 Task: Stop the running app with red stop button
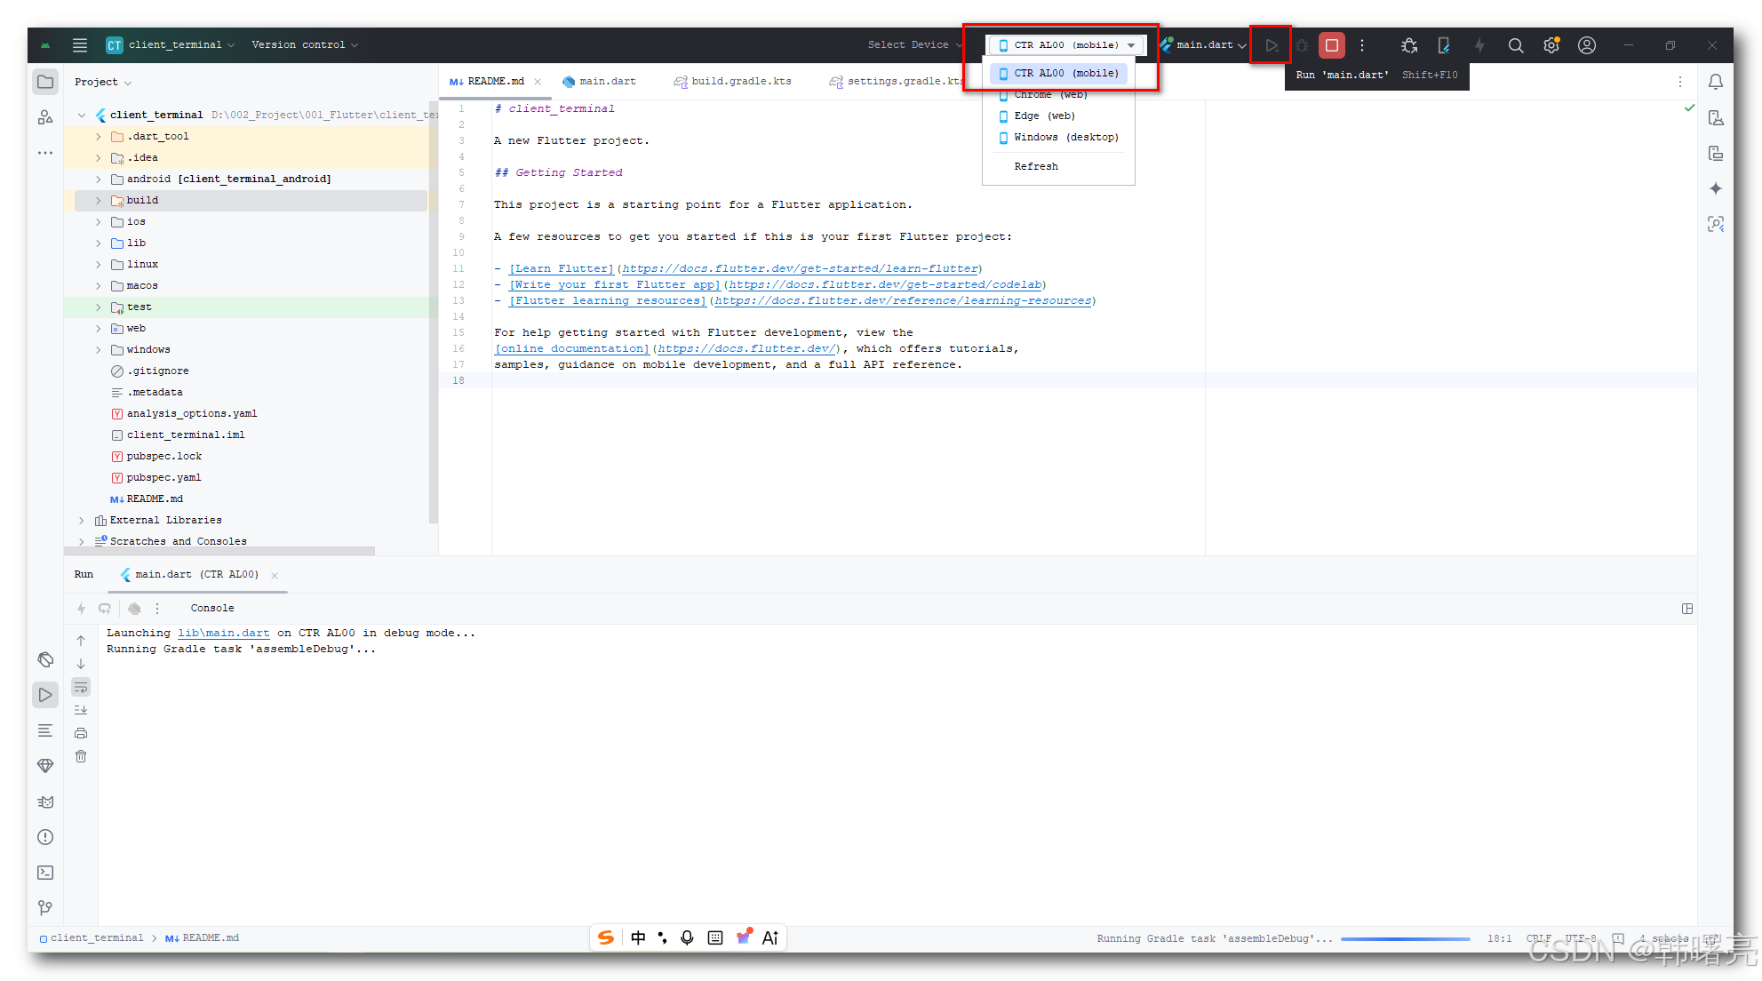[x=1331, y=45]
